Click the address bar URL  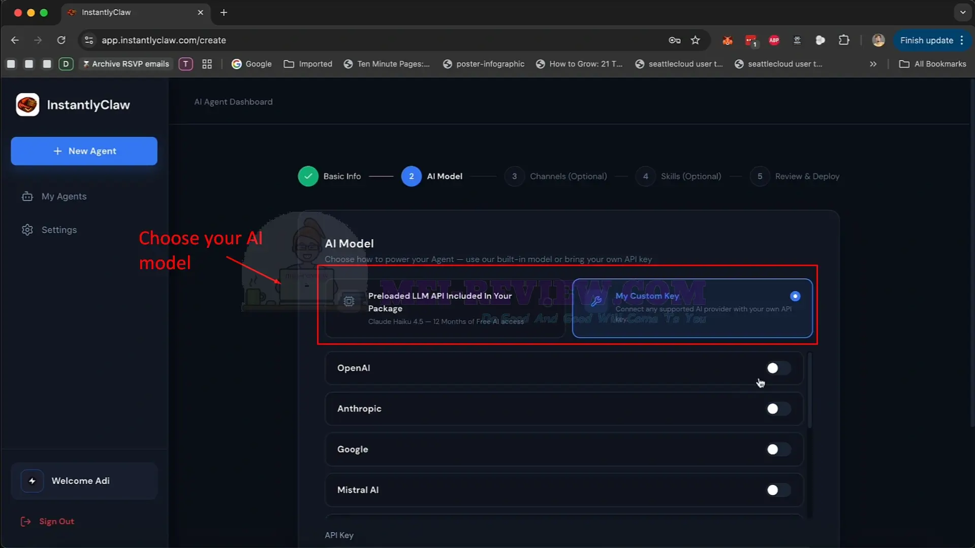pos(164,40)
